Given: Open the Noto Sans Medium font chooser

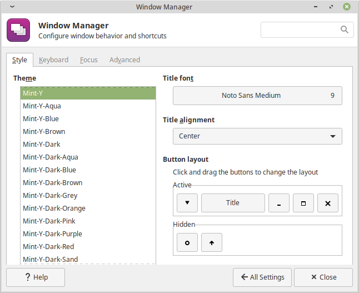Looking at the screenshot, I should [257, 96].
